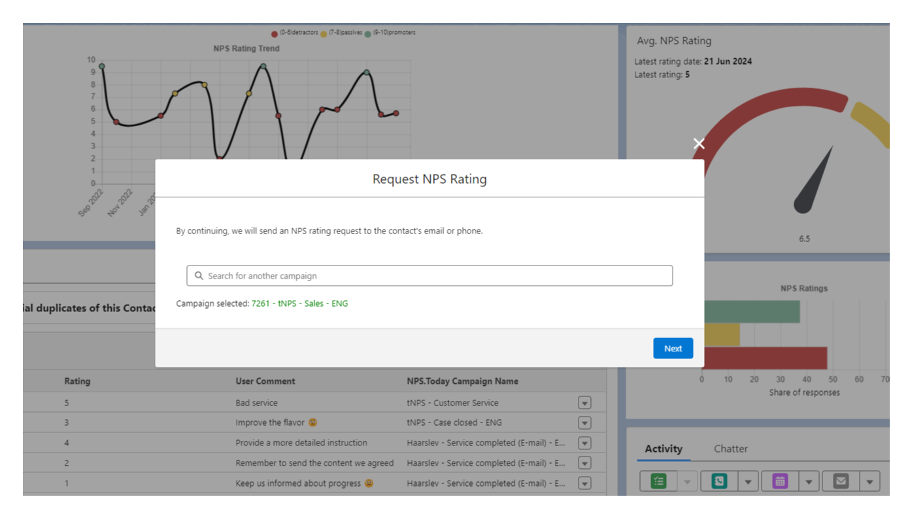Image resolution: width=910 pixels, height=516 pixels.
Task: Expand the Log a Call dropdown arrow
Action: [748, 482]
